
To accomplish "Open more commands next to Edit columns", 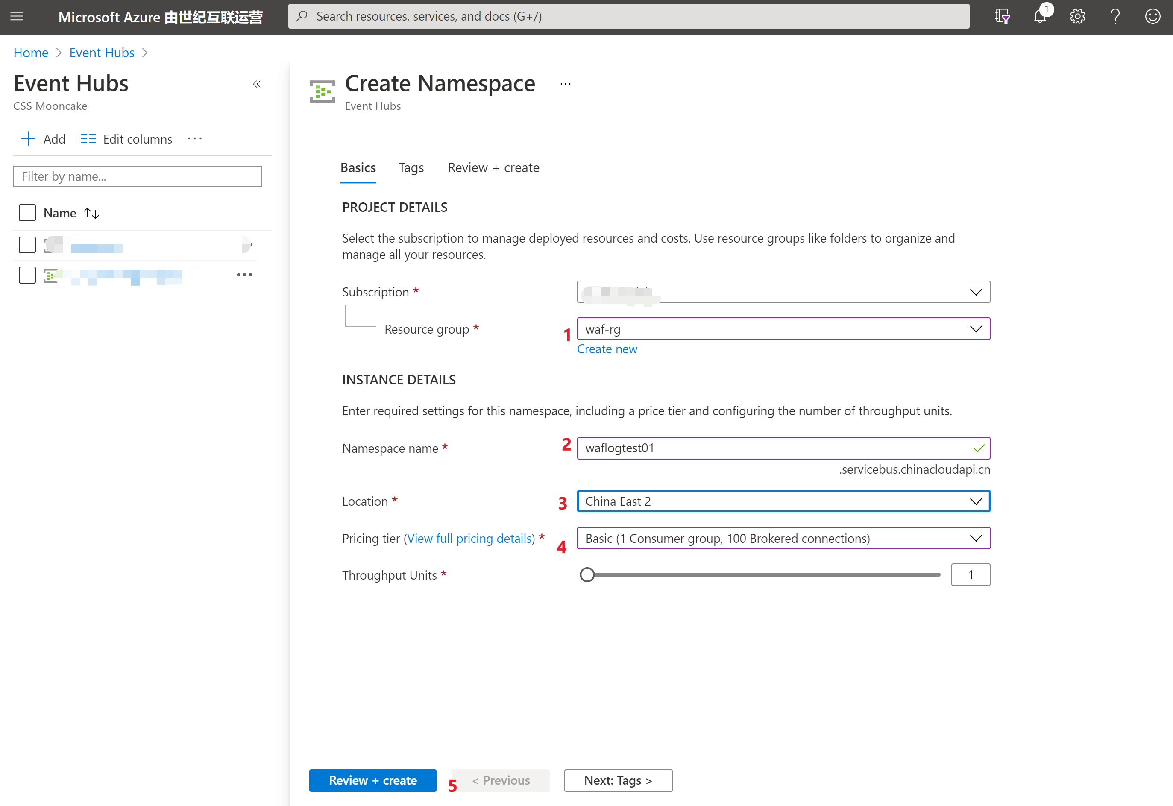I will coord(194,138).
